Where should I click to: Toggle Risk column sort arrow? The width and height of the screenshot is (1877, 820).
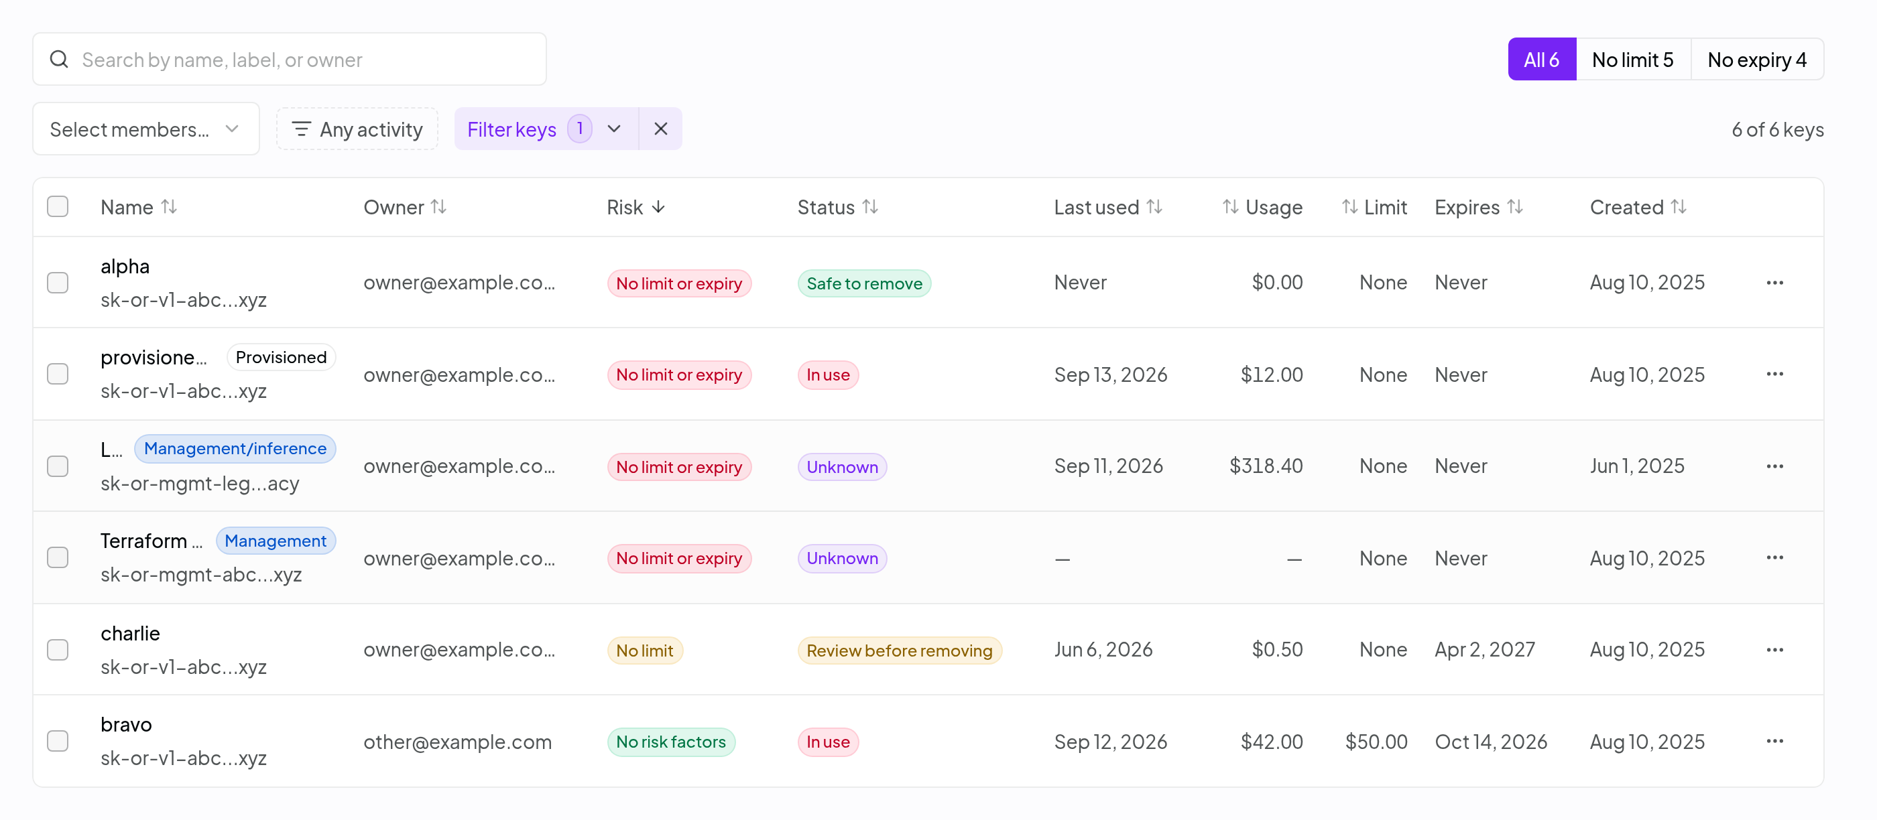click(x=659, y=207)
